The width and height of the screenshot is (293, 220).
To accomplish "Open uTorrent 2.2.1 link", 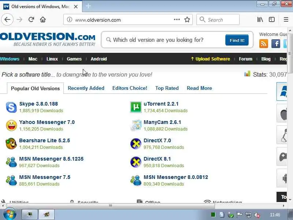I will (x=161, y=104).
